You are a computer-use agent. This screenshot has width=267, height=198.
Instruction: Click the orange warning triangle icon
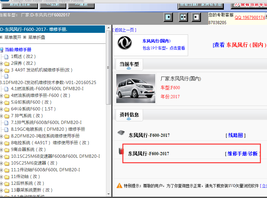pyautogui.click(x=119, y=185)
